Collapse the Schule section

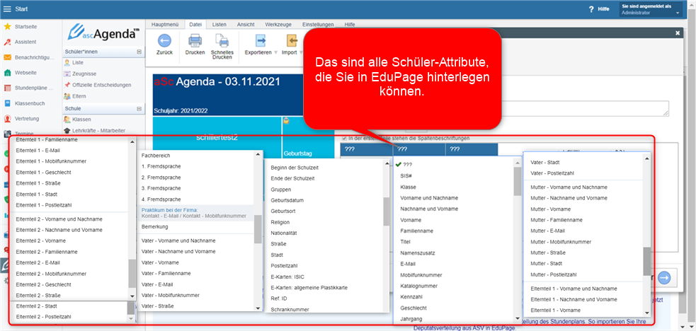[x=139, y=108]
